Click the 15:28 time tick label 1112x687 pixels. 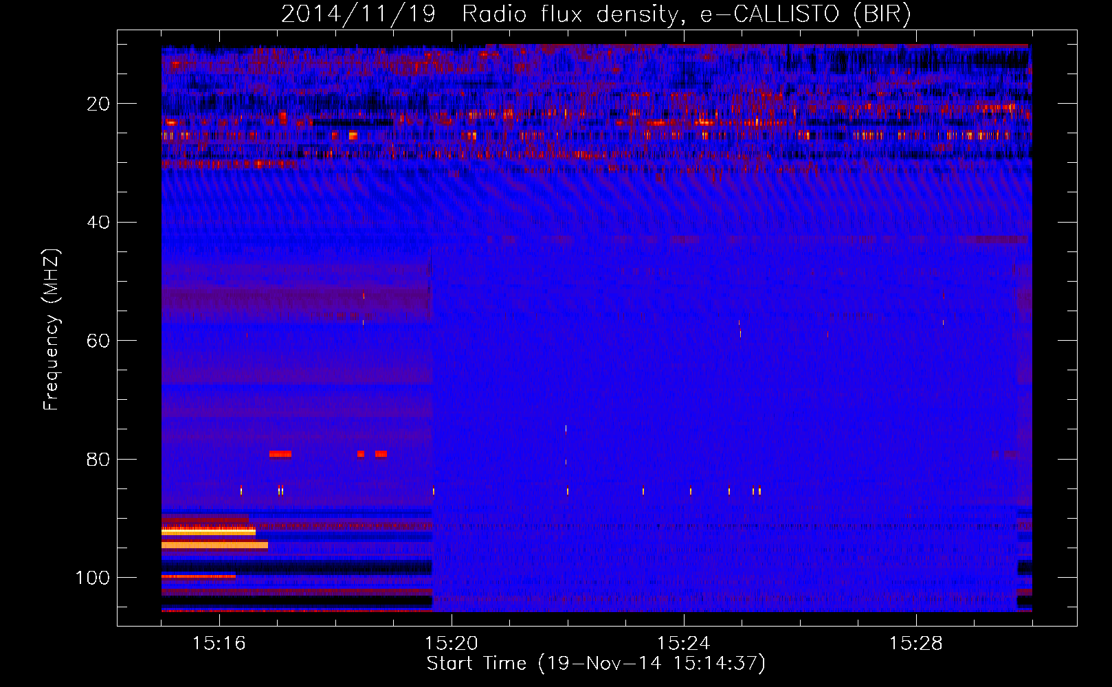[x=916, y=644]
